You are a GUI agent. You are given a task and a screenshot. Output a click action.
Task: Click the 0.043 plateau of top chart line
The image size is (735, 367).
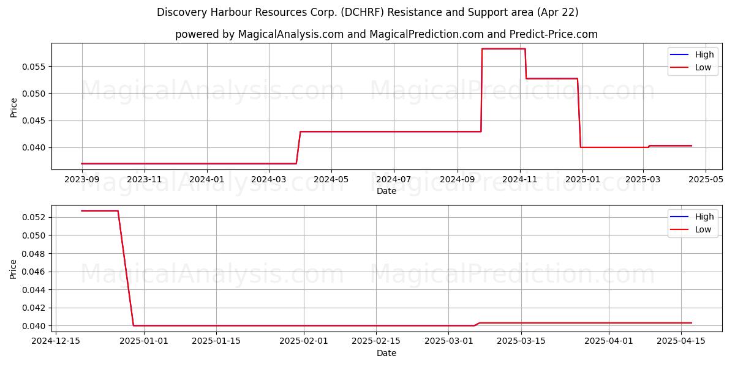(391, 132)
